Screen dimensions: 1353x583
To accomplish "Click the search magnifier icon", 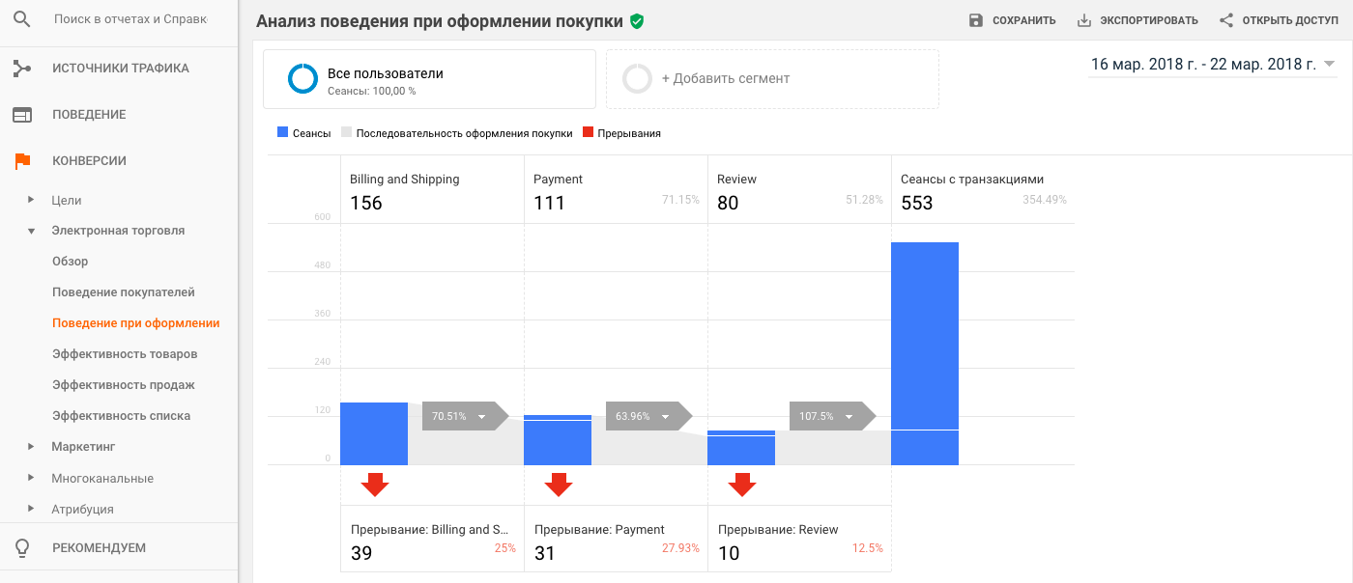I will tap(21, 18).
